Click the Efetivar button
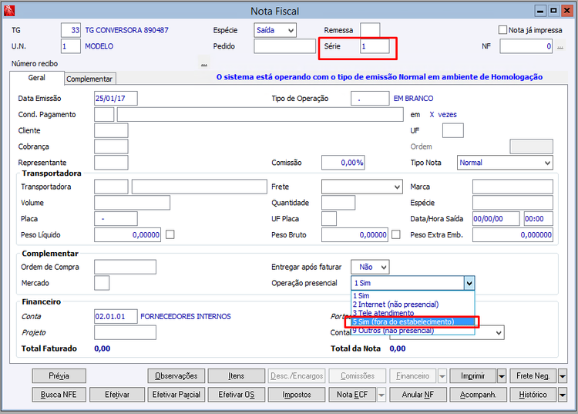 click(x=117, y=395)
